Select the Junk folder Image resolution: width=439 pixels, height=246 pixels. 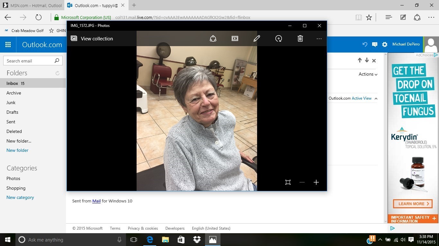tap(11, 102)
